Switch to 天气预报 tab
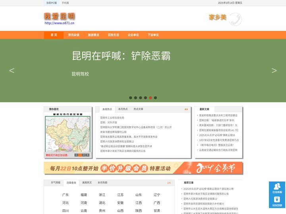Image resolution: width=286 pixels, height=214 pixels. coord(56,183)
